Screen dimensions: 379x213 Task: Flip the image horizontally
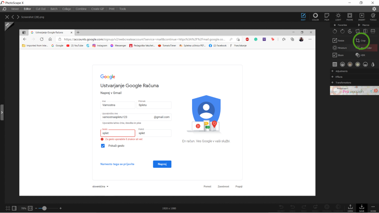[x=365, y=31]
